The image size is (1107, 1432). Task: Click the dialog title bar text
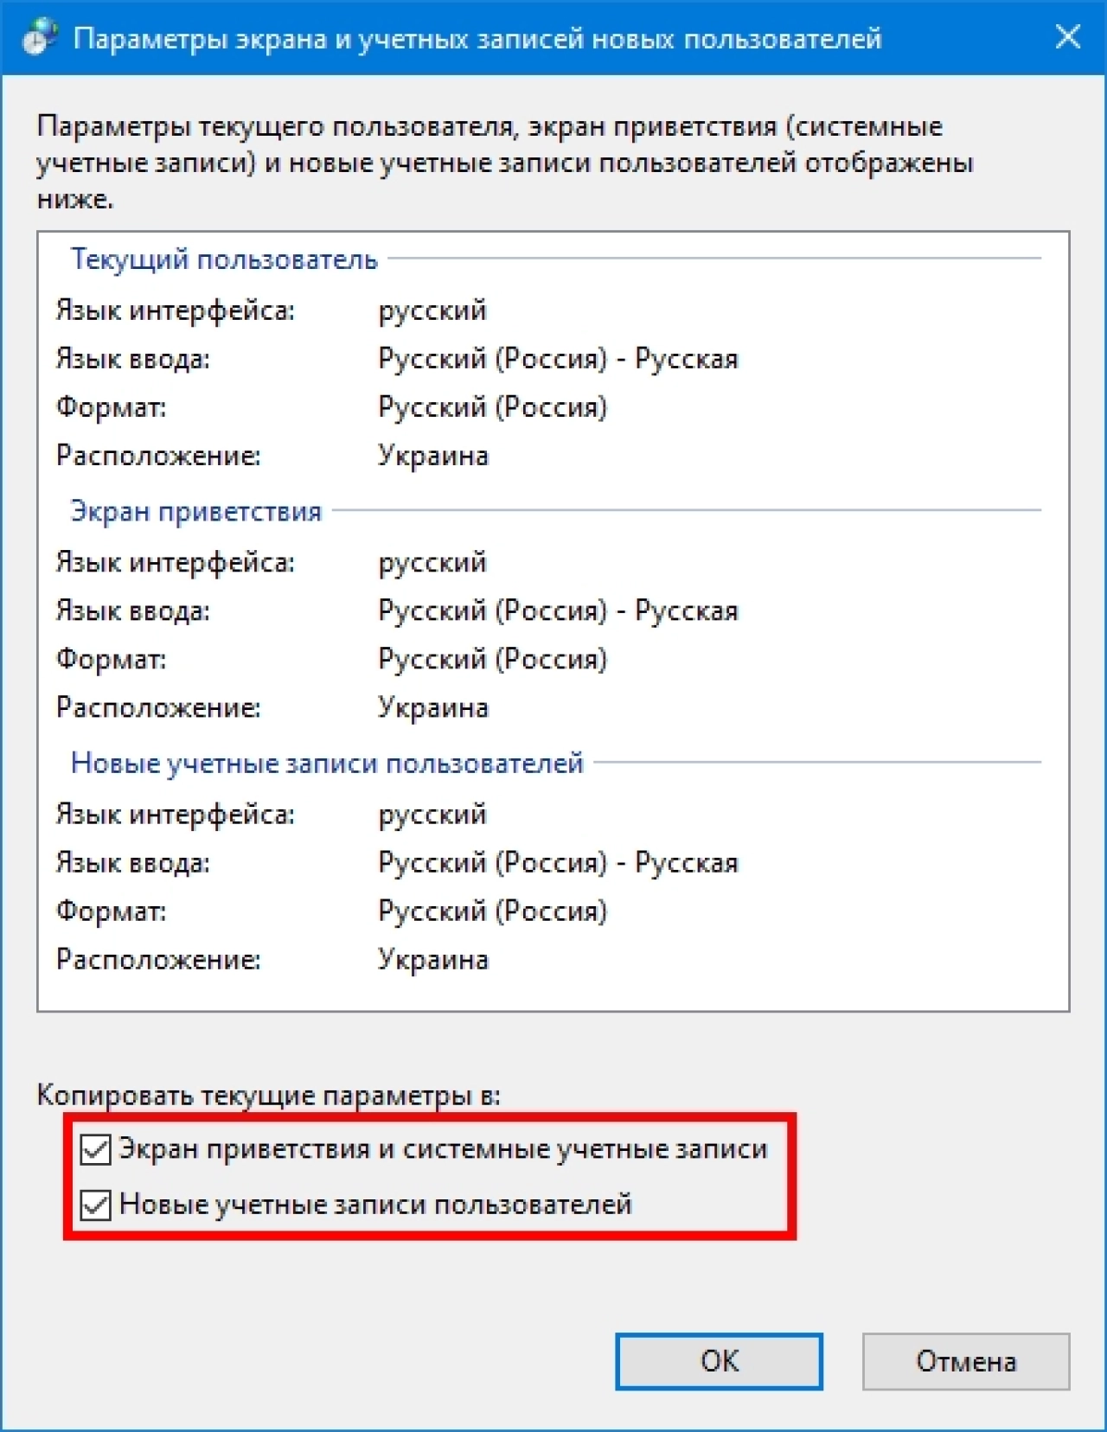[477, 39]
